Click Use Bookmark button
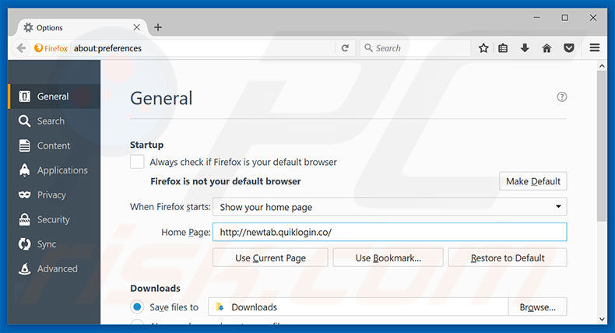Image resolution: width=615 pixels, height=333 pixels. [x=388, y=258]
